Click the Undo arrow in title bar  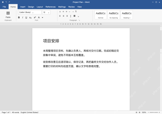(6, 2)
